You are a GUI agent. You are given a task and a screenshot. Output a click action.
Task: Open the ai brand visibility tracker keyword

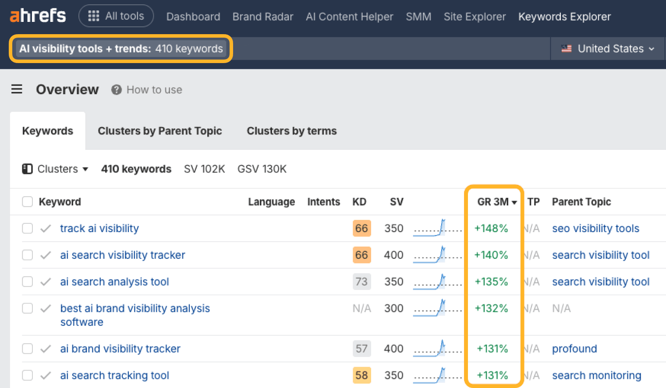pyautogui.click(x=120, y=349)
